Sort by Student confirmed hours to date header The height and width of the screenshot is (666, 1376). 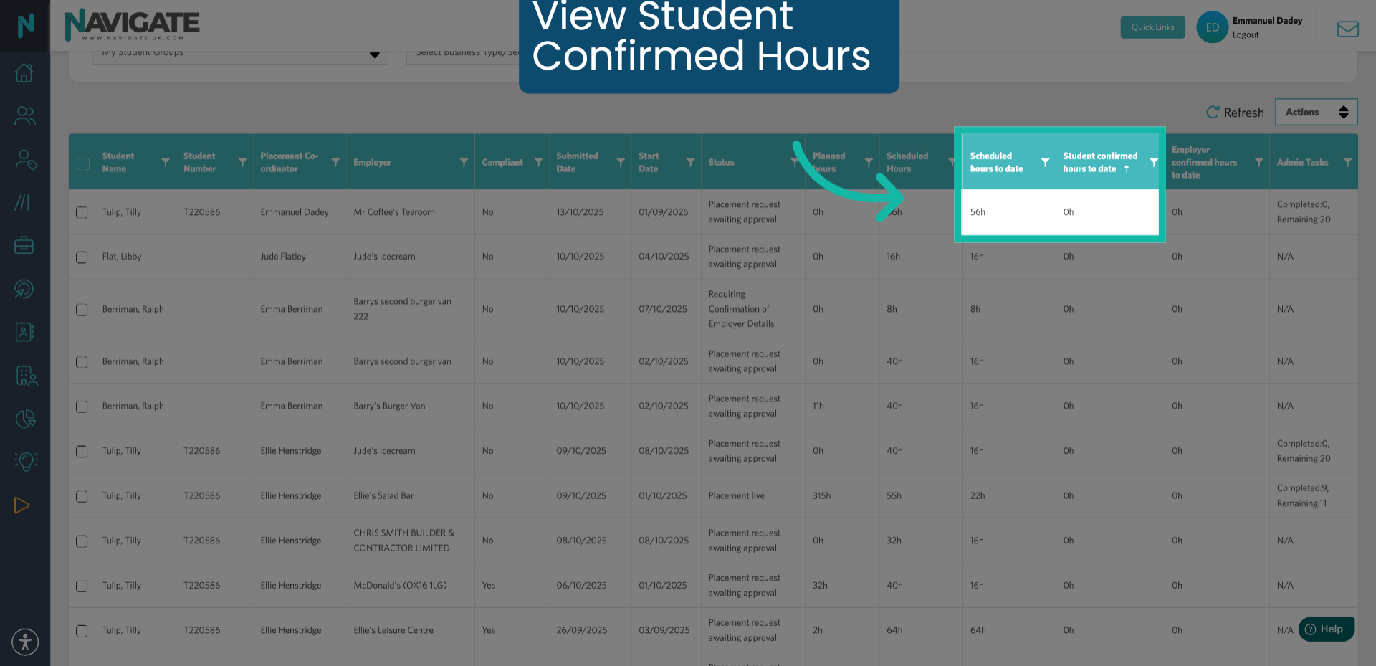1099,162
